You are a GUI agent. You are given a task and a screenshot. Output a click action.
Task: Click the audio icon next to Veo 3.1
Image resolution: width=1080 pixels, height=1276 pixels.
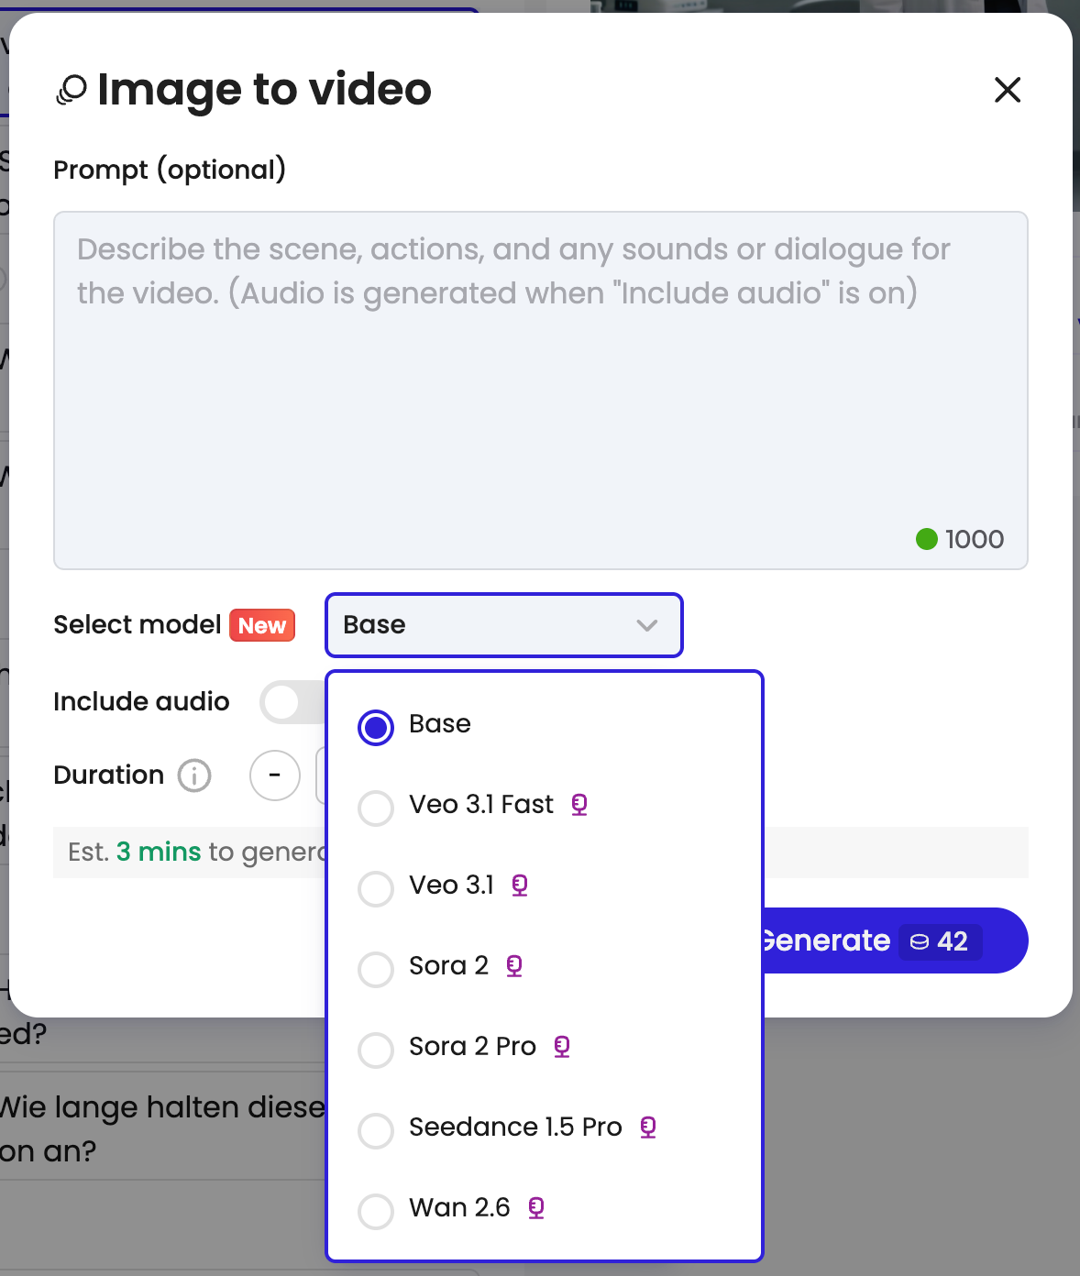click(520, 885)
